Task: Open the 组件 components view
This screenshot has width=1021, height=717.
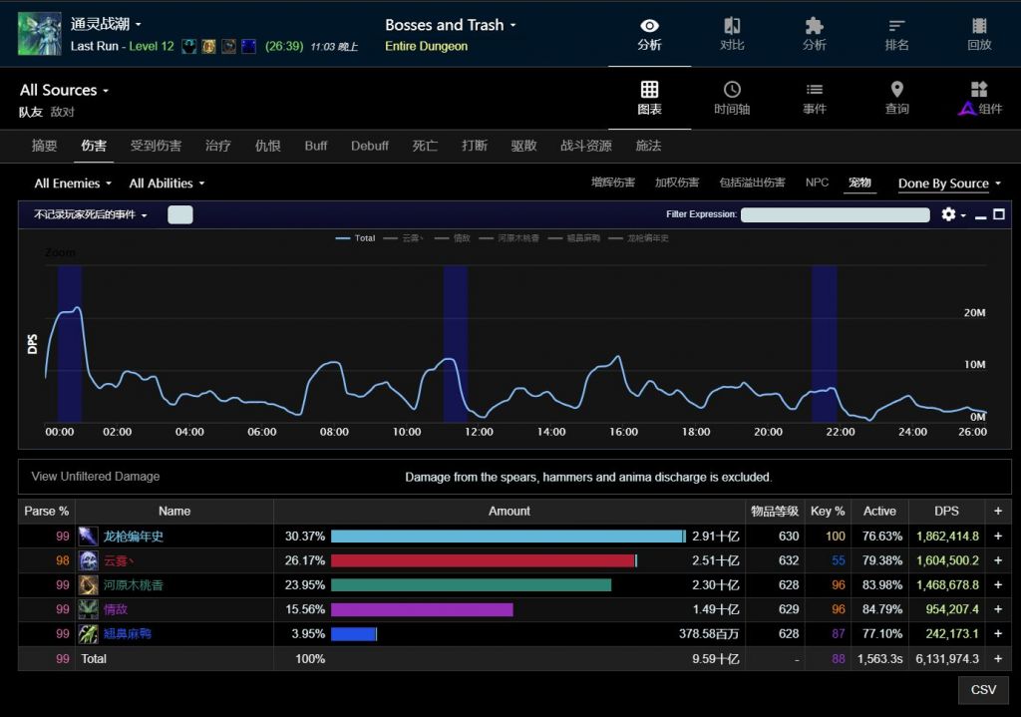Action: (979, 98)
